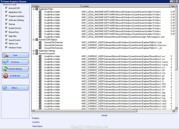
Task: Click the Fix Errors button
Action: click(x=15, y=62)
